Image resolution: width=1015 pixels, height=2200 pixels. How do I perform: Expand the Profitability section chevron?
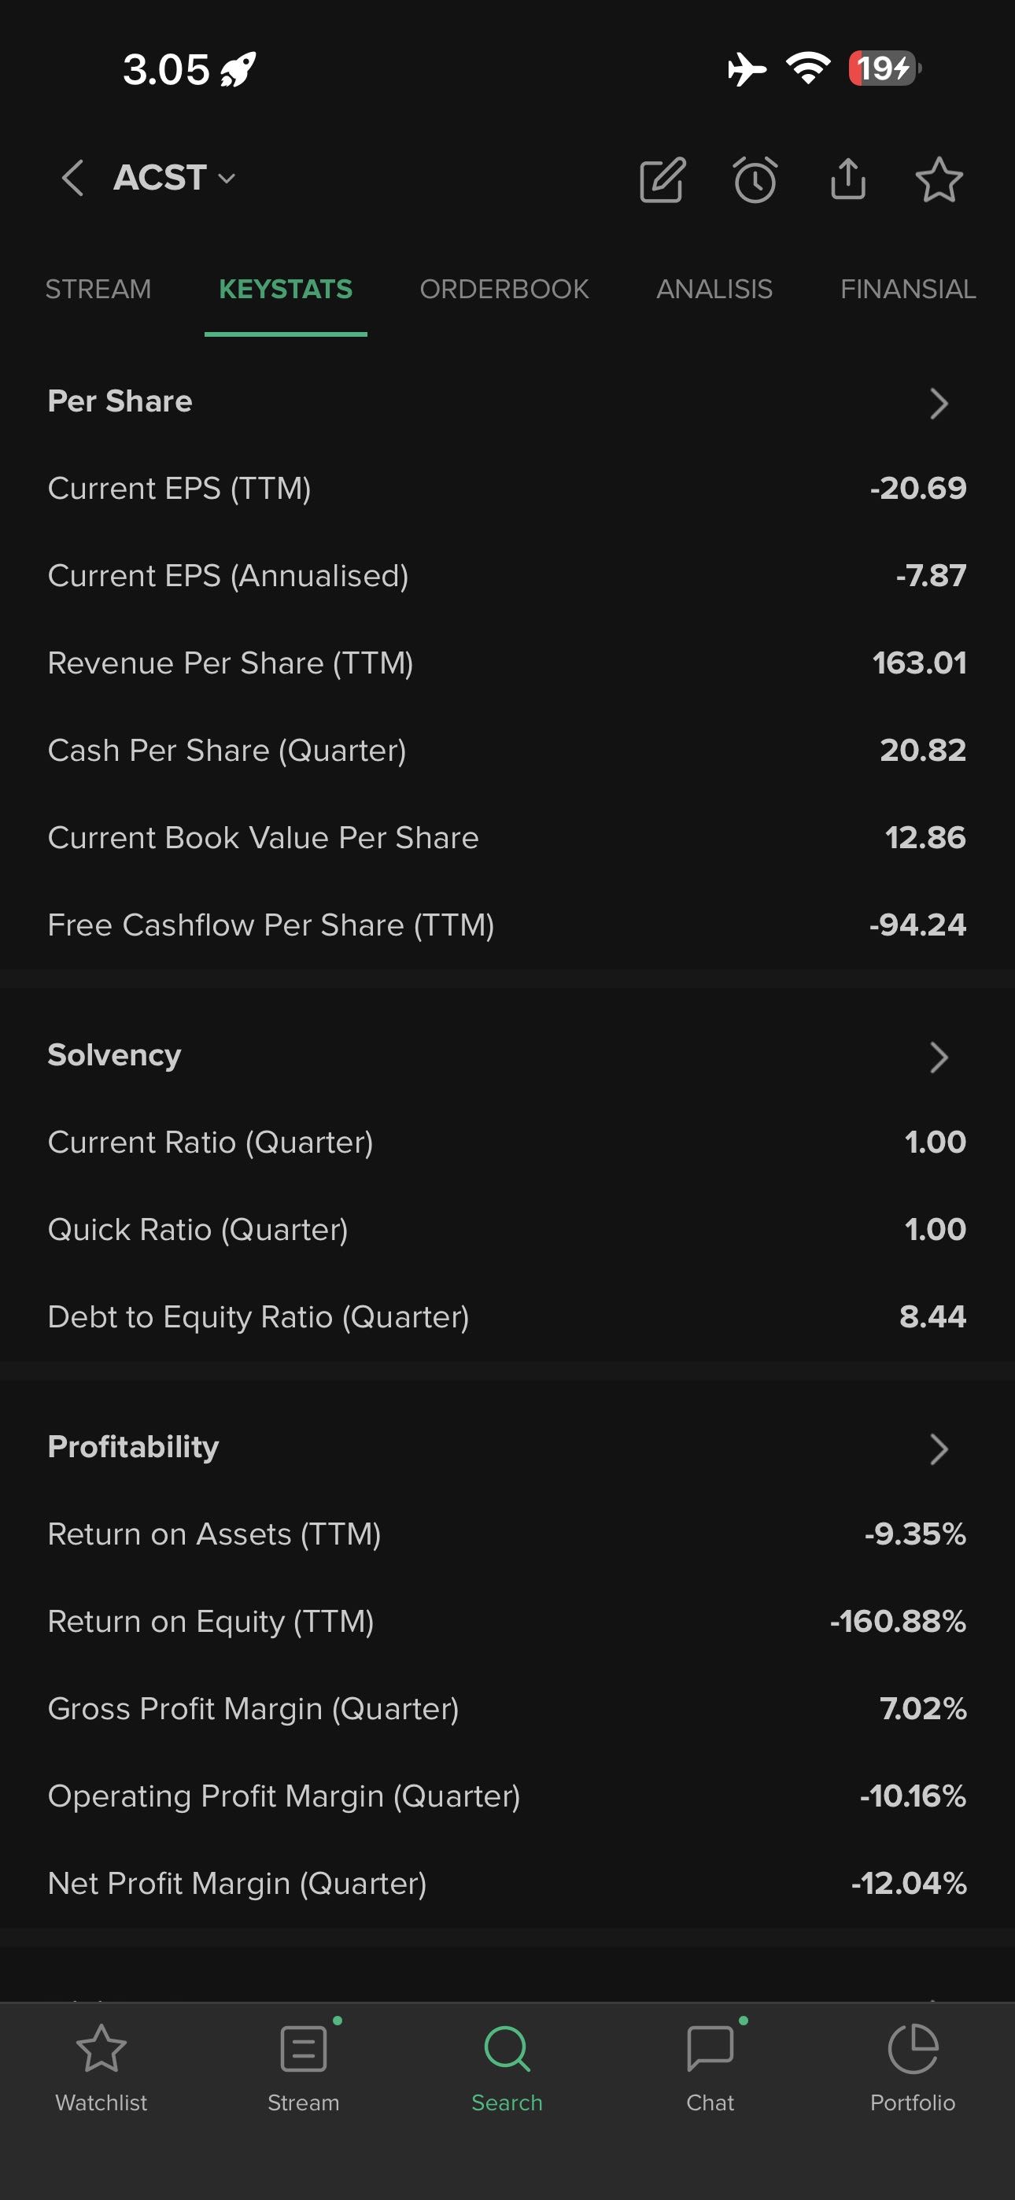click(x=939, y=1449)
